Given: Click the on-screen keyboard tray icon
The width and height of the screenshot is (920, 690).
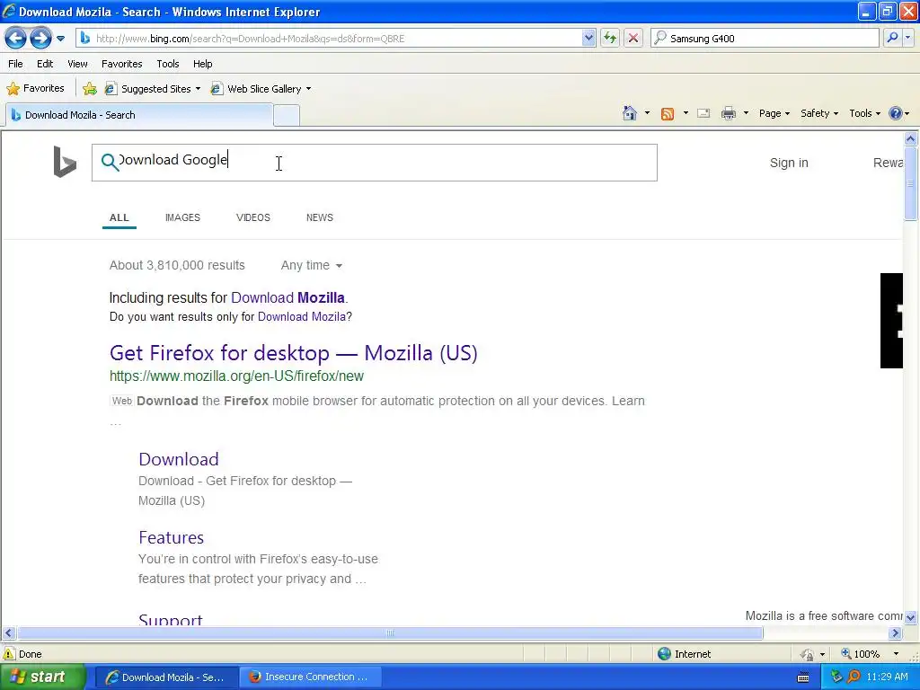Looking at the screenshot, I should click(803, 677).
